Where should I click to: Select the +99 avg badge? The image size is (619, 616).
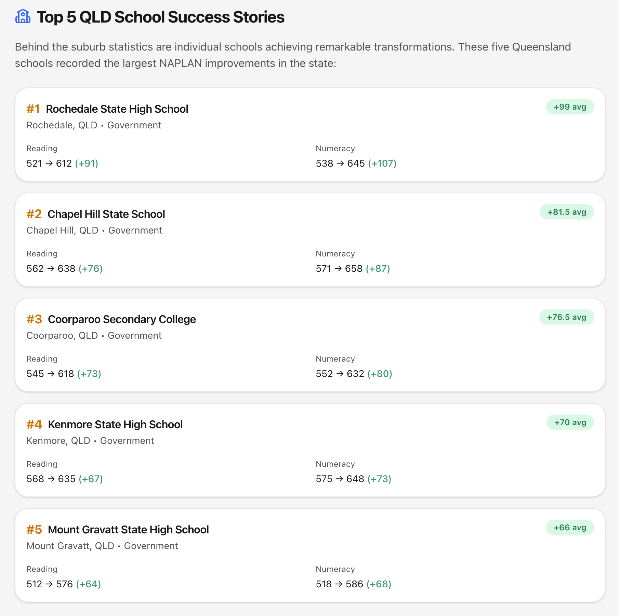(x=570, y=107)
